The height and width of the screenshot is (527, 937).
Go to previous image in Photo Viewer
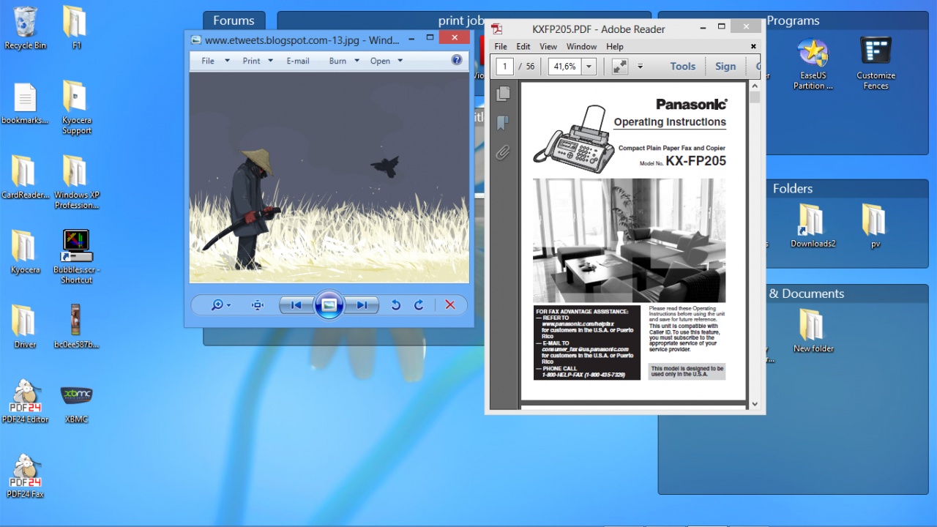tap(296, 305)
